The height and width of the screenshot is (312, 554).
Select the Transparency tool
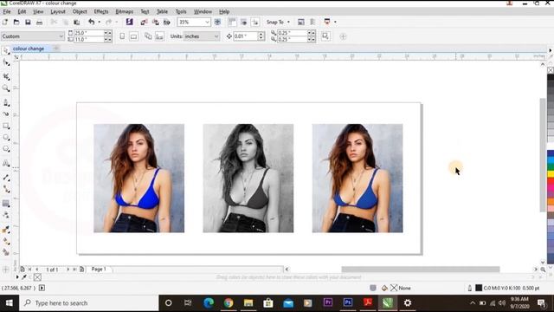(x=6, y=215)
